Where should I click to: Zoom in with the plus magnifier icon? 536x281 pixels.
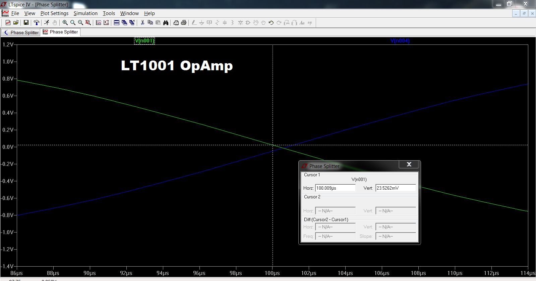click(65, 23)
